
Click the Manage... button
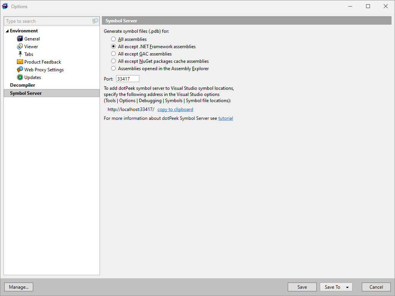click(19, 287)
